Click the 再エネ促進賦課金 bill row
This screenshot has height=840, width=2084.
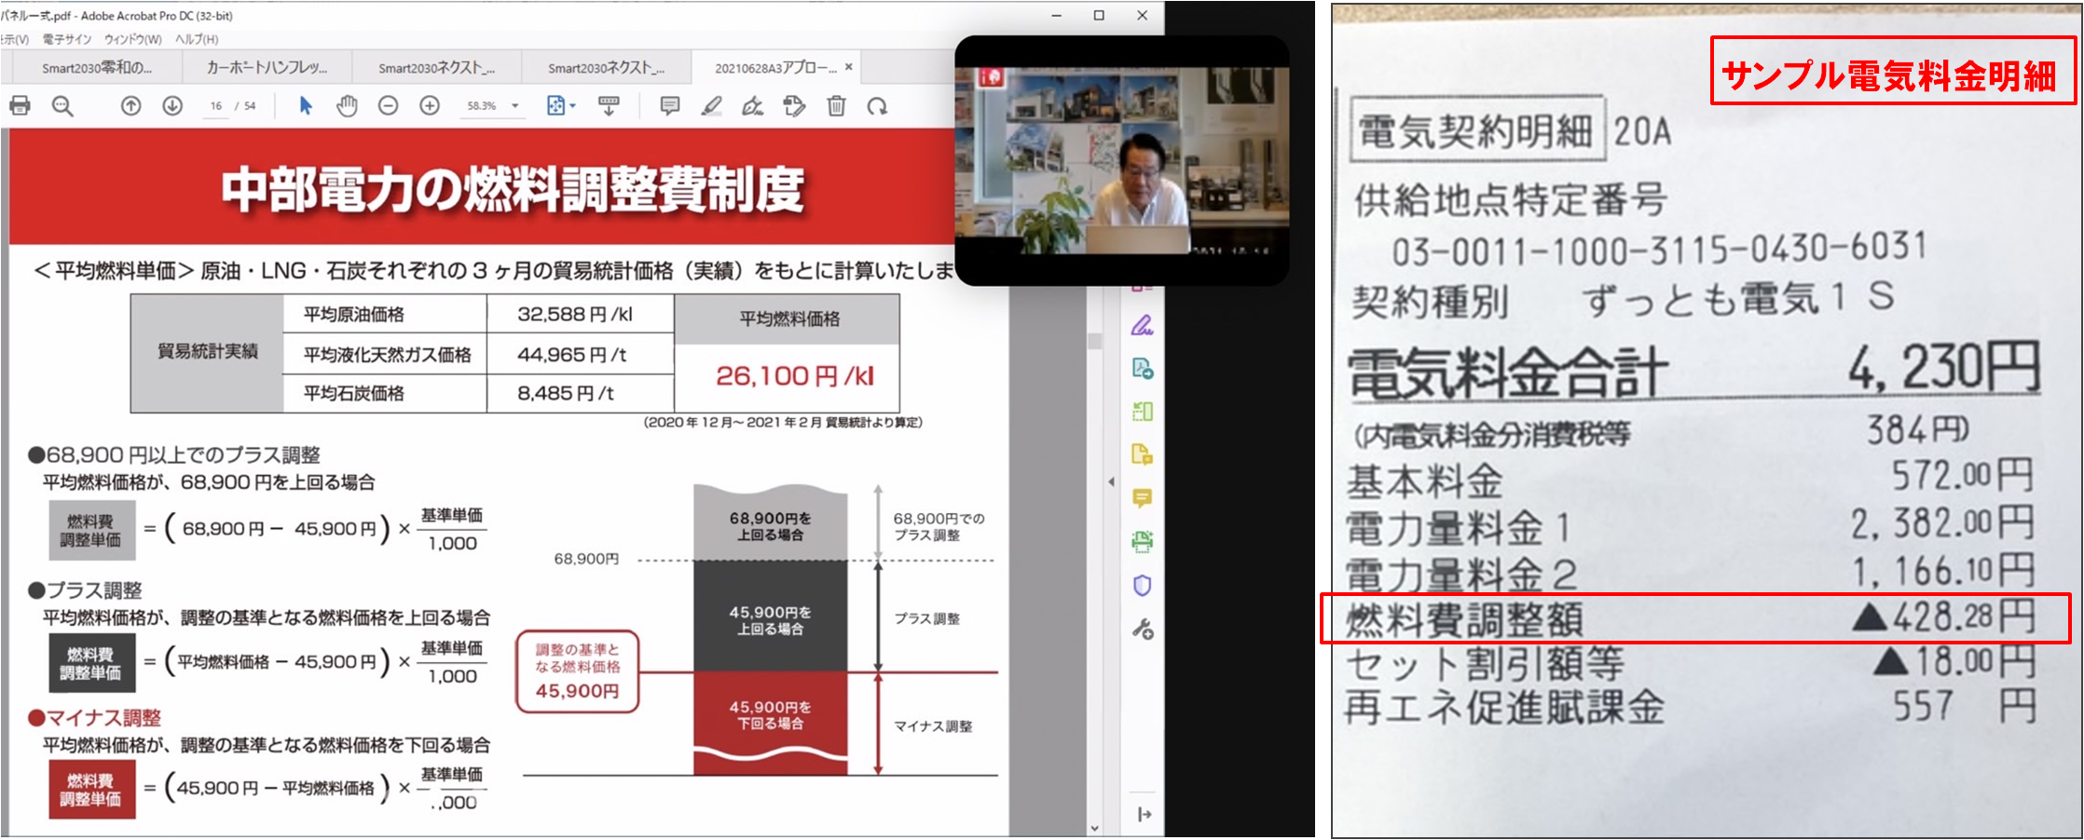[1691, 708]
